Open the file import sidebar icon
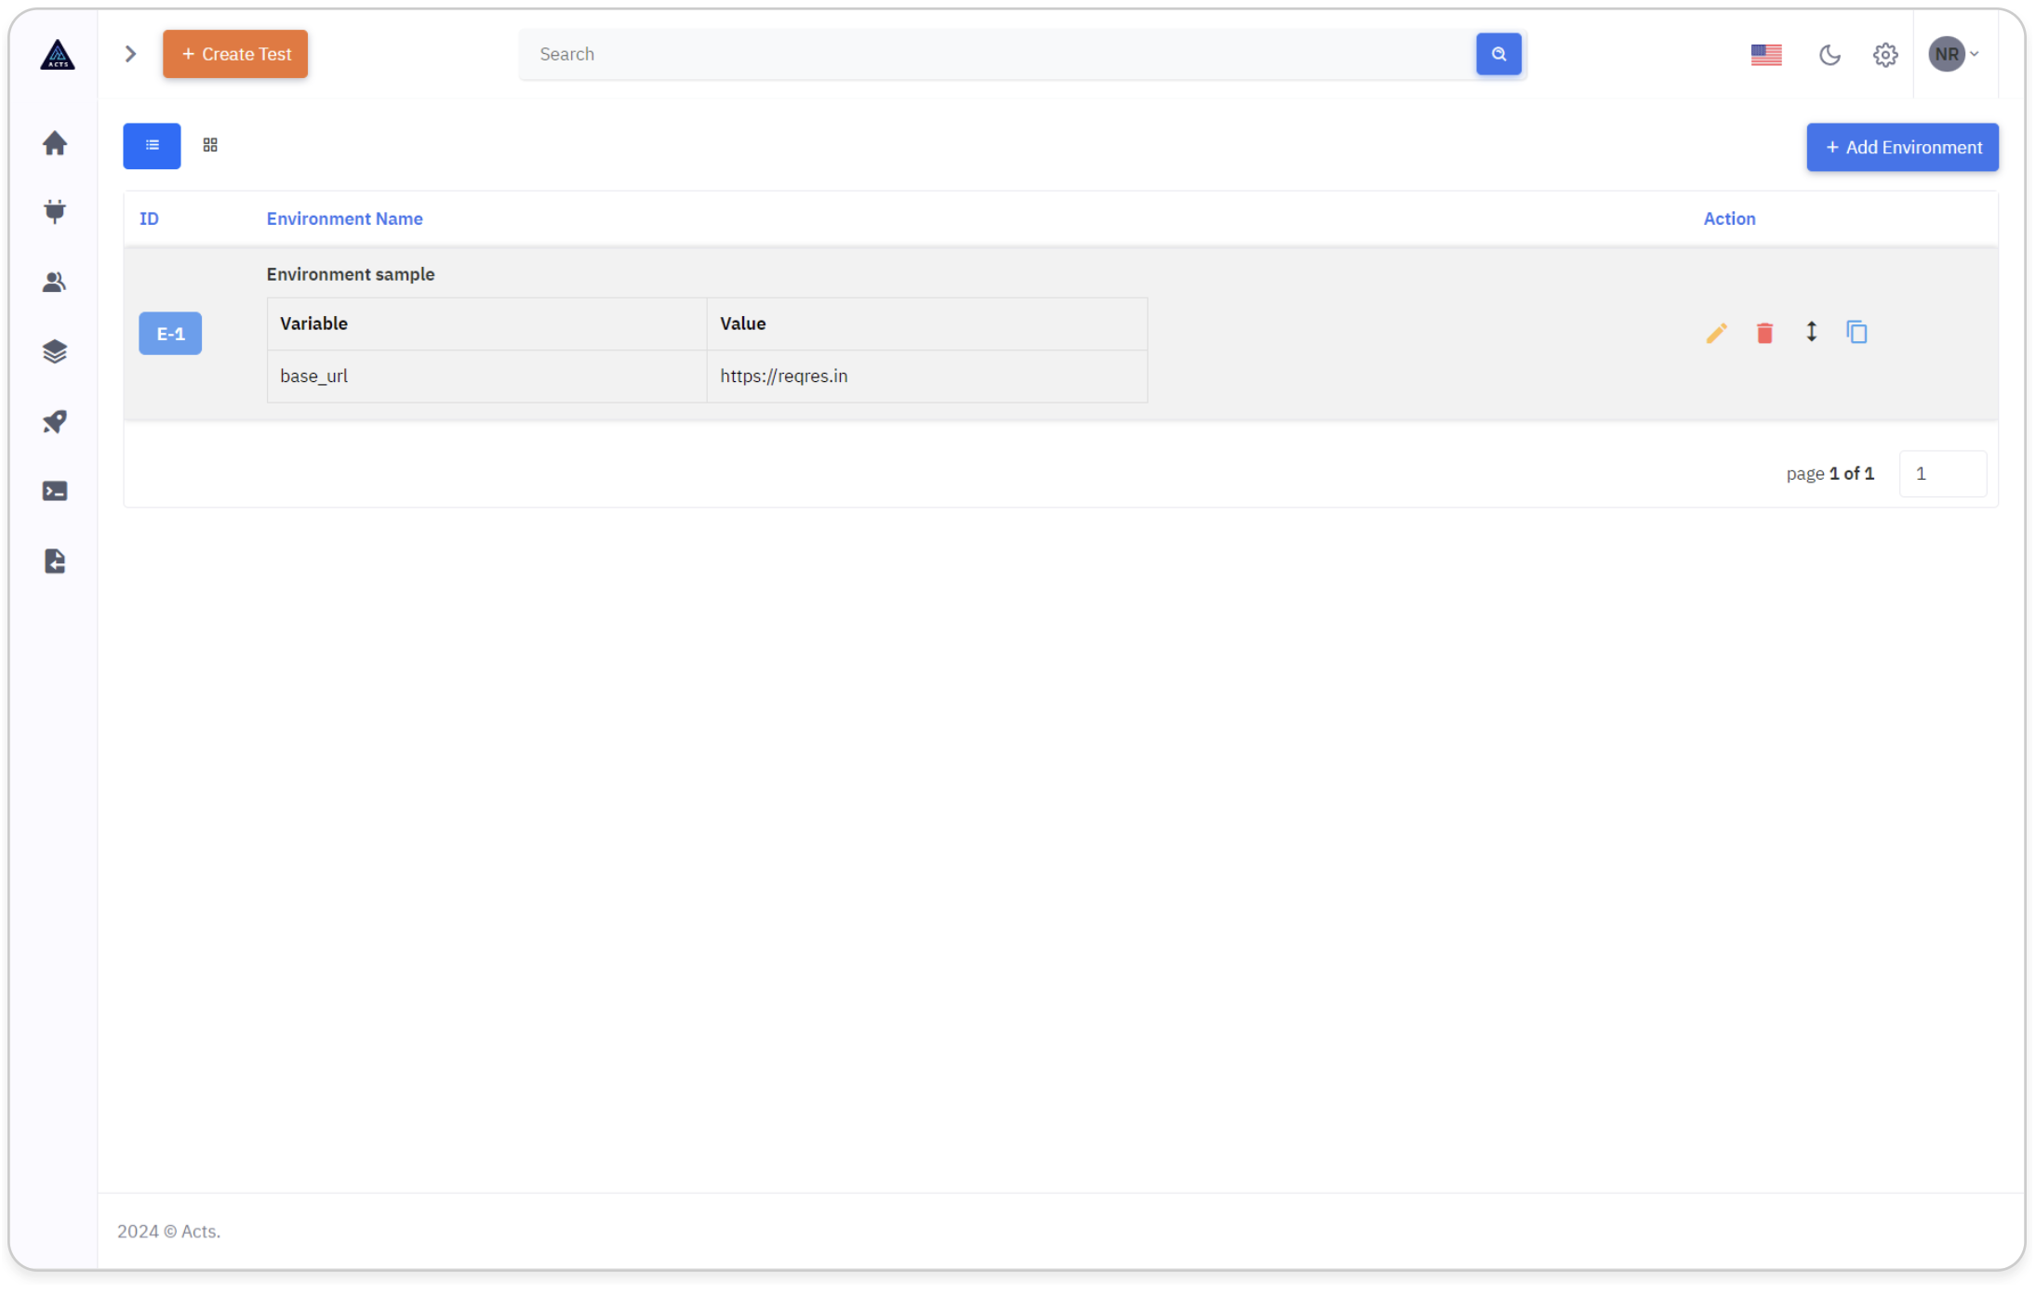Viewport: 2036px width, 1294px height. [x=55, y=561]
